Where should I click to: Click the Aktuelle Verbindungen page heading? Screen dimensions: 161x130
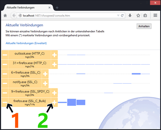pos(24,25)
